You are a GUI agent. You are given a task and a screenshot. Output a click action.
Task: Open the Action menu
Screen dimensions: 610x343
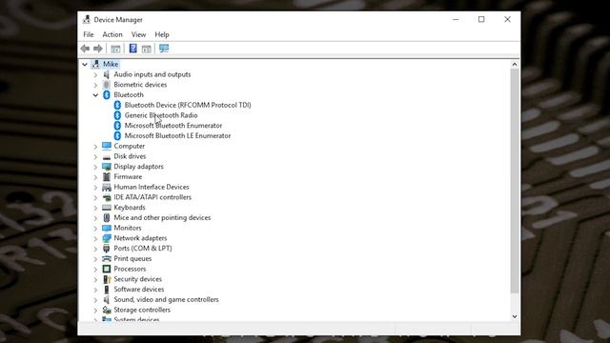coord(112,34)
